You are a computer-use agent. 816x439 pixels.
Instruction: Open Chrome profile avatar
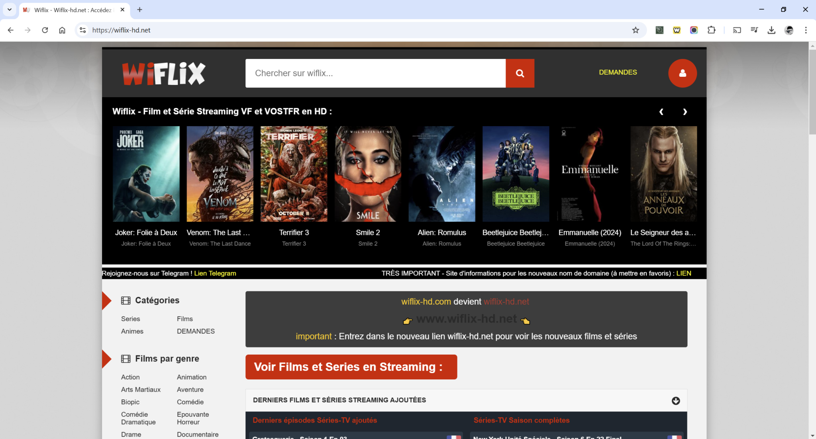coord(789,30)
